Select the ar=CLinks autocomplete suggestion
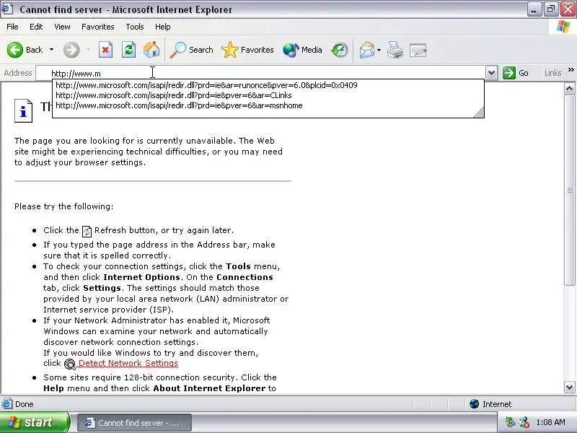 coord(174,95)
